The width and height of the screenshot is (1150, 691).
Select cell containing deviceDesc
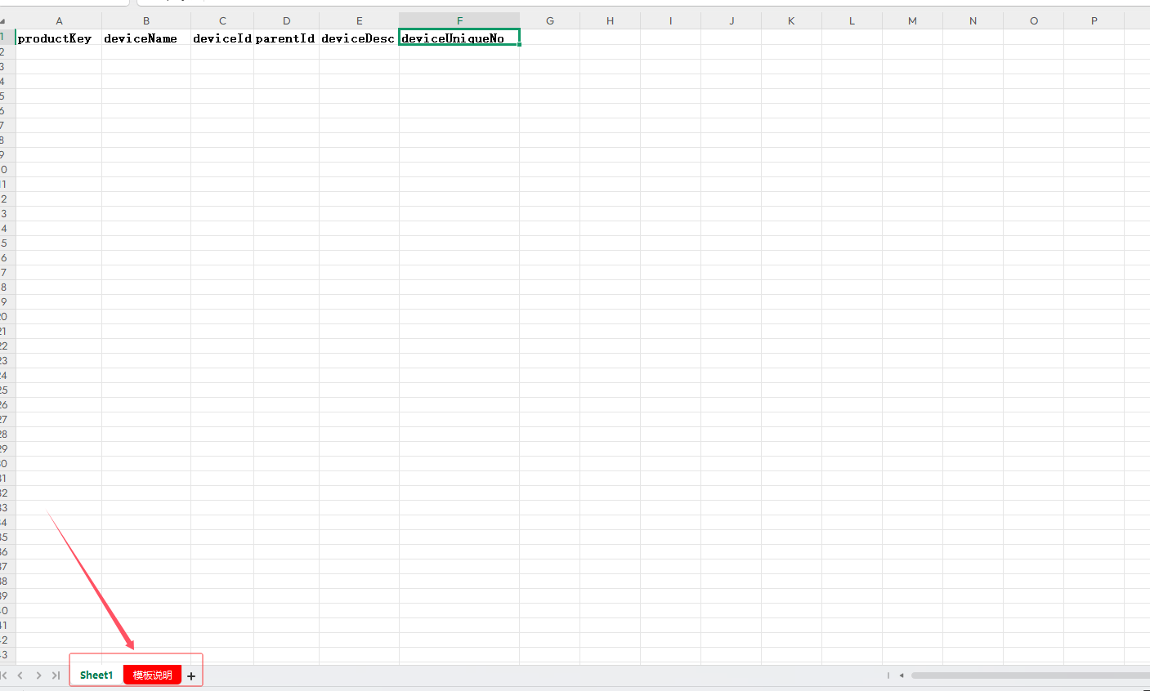359,38
